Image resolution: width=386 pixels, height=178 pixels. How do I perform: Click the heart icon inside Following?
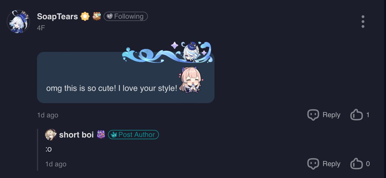(110, 16)
